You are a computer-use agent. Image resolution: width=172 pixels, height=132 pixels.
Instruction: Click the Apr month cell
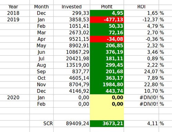pos(42,39)
